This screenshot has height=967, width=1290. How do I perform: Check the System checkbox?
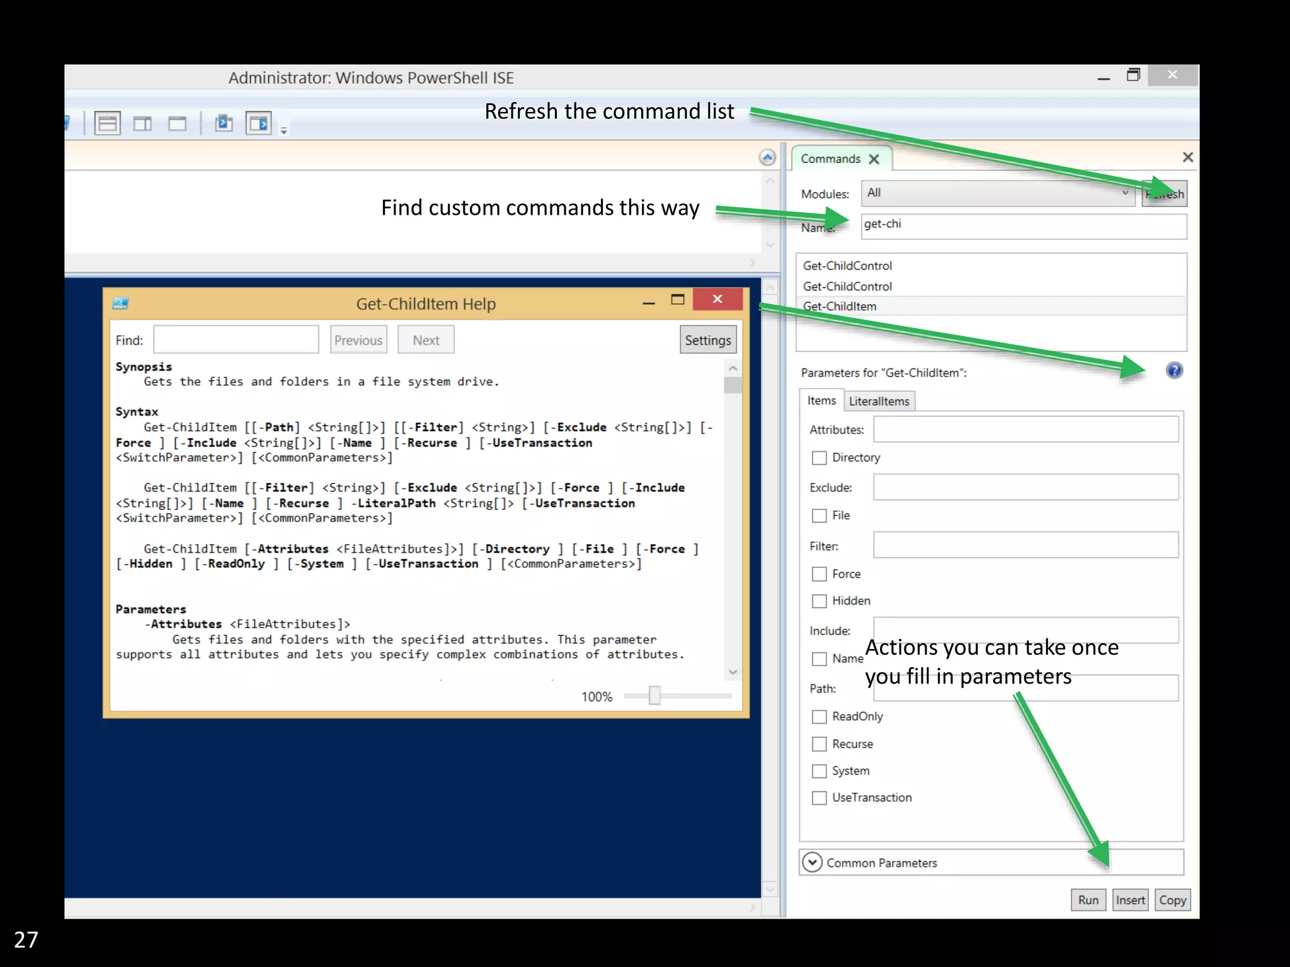point(819,771)
